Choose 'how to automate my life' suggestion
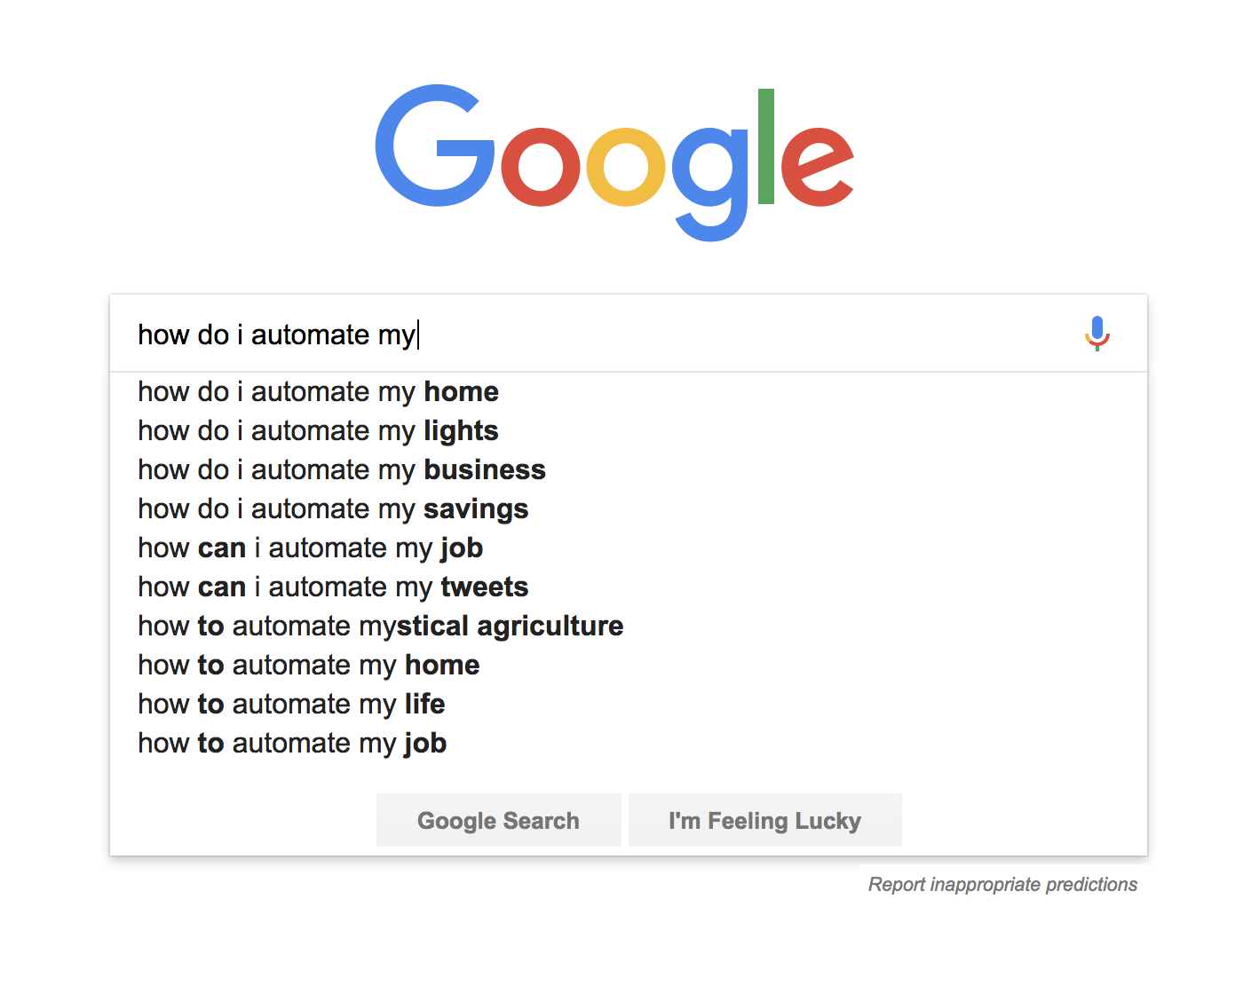The width and height of the screenshot is (1259, 1001). (629, 704)
